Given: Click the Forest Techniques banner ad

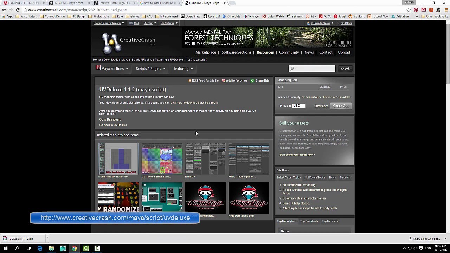Looking at the screenshot, I should [x=268, y=38].
